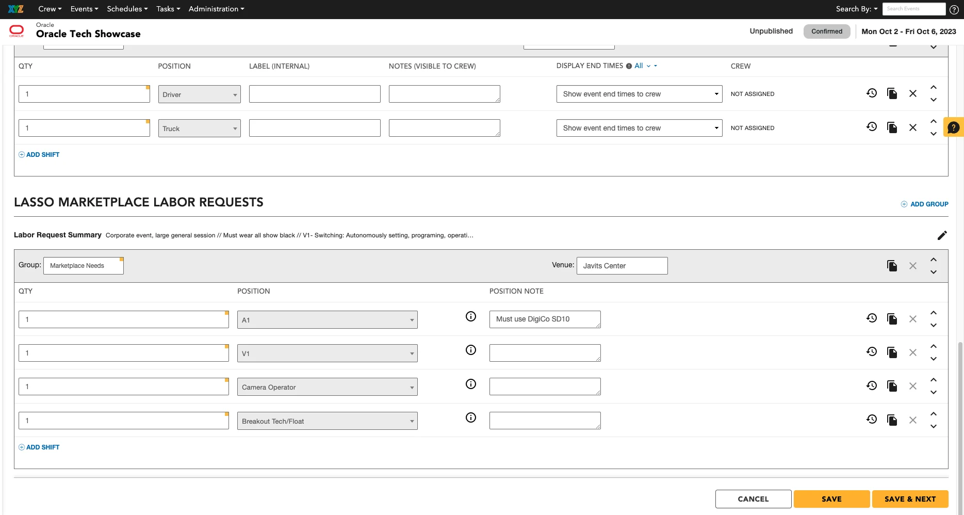Click the Confirmed status button
964x515 pixels.
827,31
